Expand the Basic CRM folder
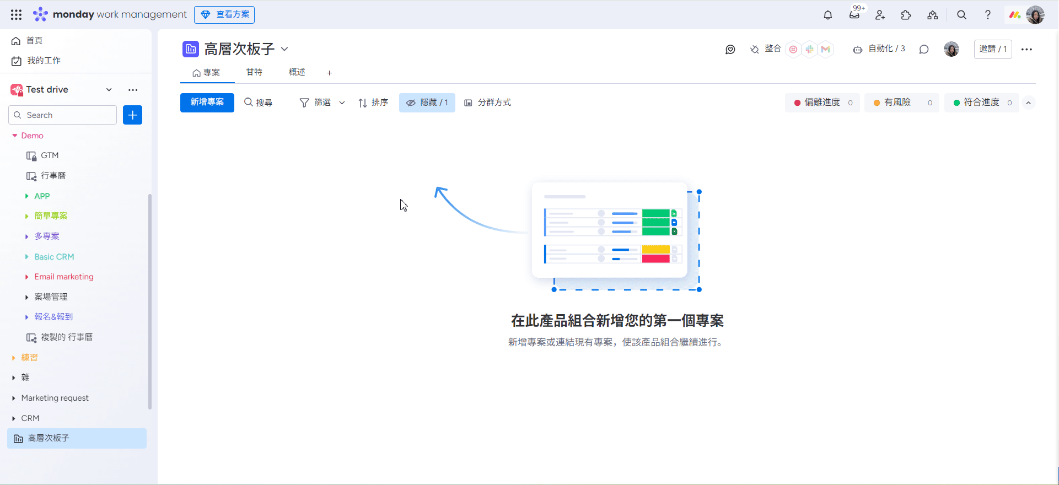Screen dimensions: 1059x485 pyautogui.click(x=26, y=257)
